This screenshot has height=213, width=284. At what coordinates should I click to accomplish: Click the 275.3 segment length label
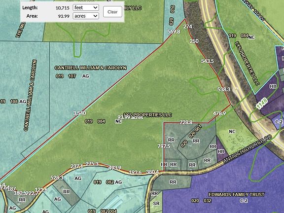pyautogui.click(x=92, y=164)
